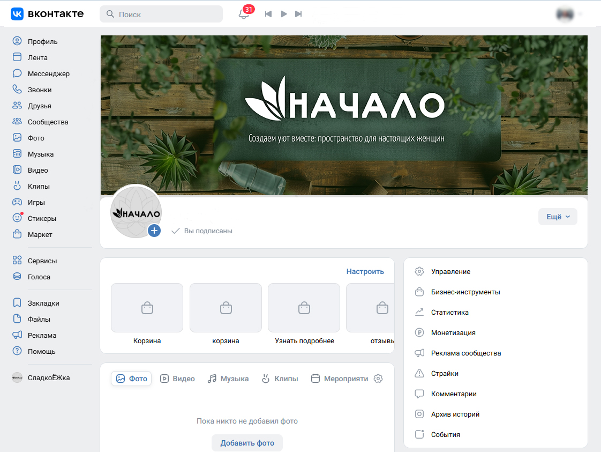Click the Видео icon in left sidebar
This screenshot has height=452, width=601.
coord(17,169)
